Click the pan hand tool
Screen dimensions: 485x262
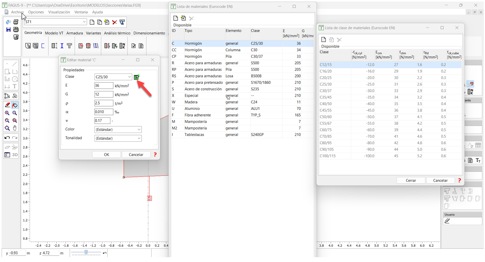click(x=15, y=128)
